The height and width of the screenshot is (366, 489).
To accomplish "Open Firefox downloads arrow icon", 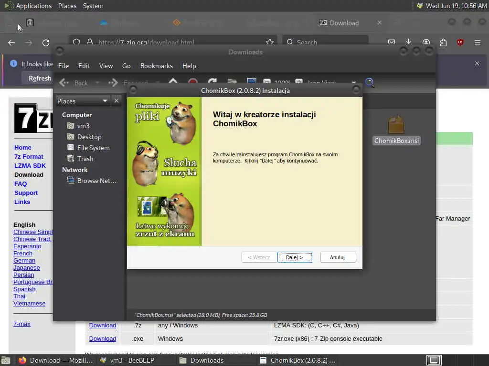I will click(x=409, y=42).
